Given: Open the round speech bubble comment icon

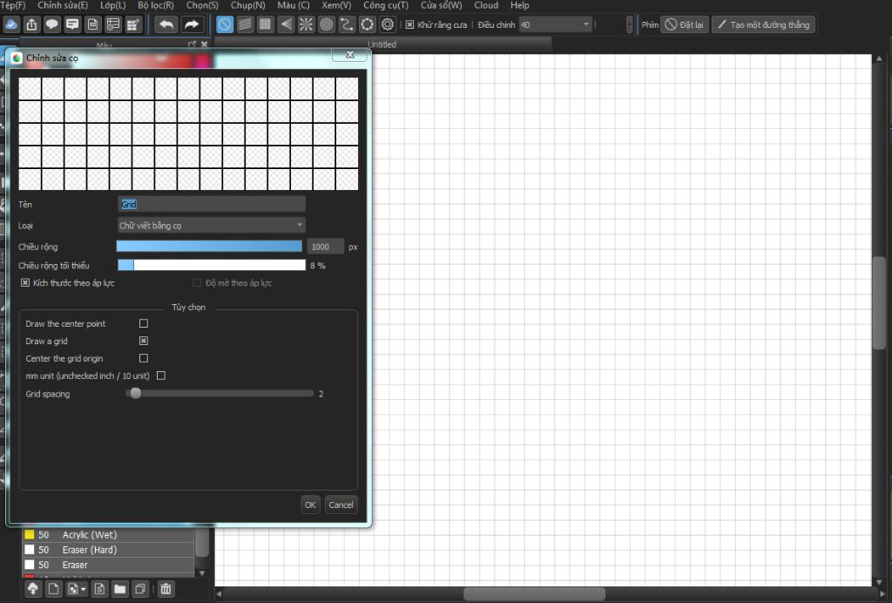Looking at the screenshot, I should coord(52,24).
